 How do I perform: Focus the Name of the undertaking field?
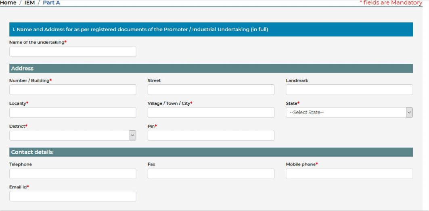pyautogui.click(x=73, y=52)
